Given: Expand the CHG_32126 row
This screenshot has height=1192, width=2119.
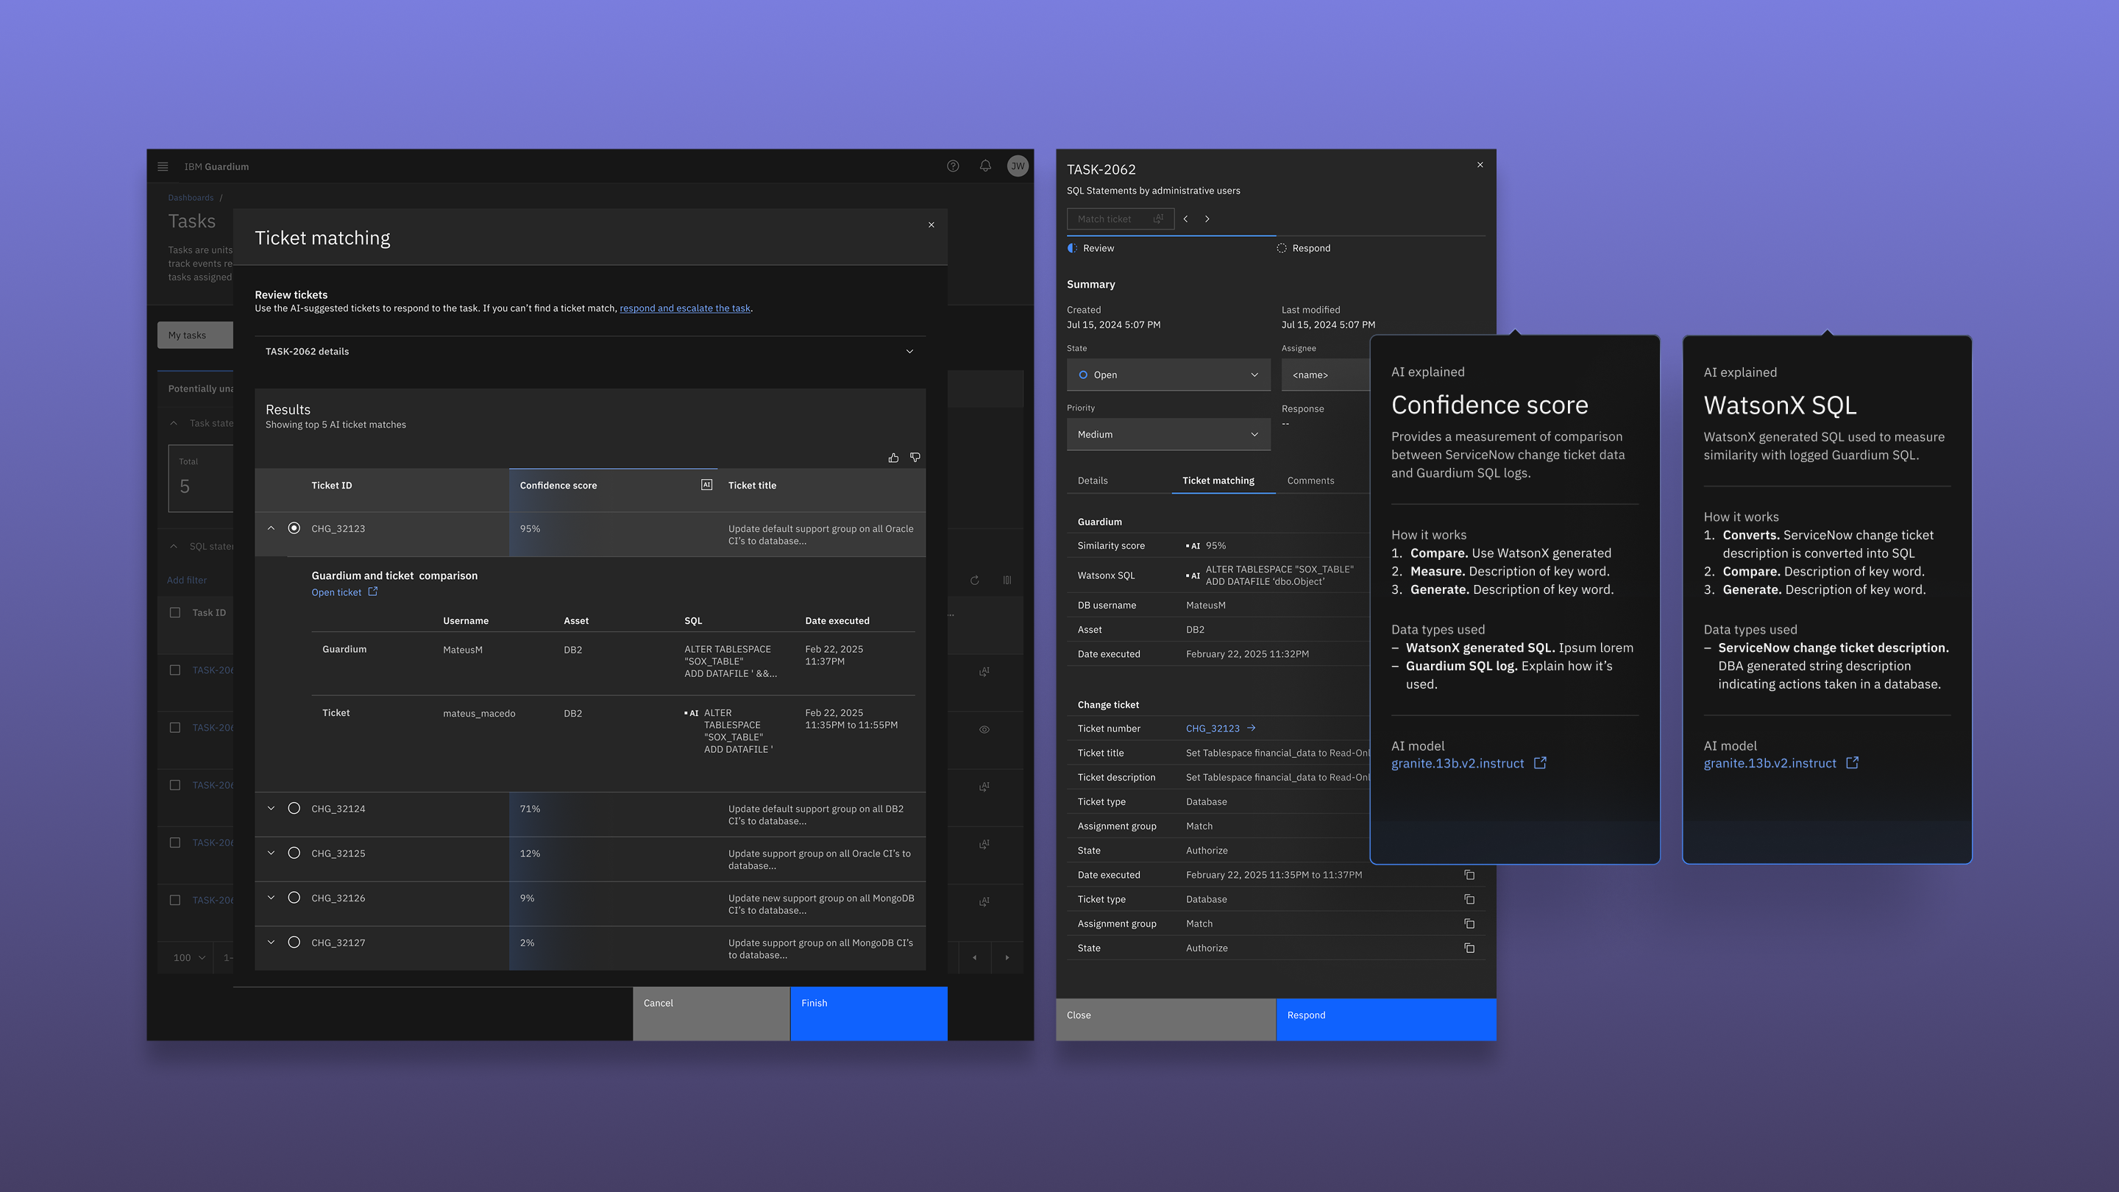Looking at the screenshot, I should coord(271,898).
